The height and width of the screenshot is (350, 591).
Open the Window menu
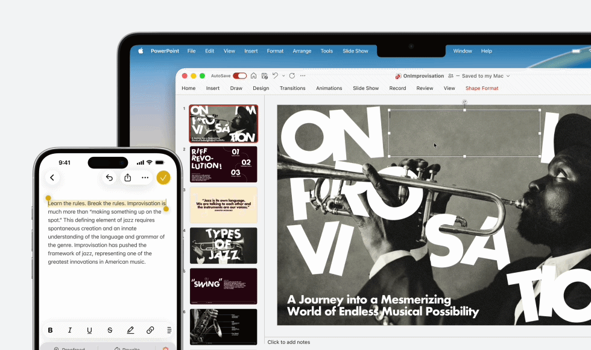click(x=463, y=51)
